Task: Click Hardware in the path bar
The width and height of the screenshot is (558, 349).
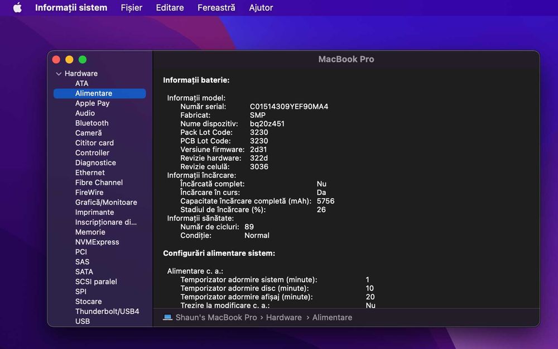Action: point(283,317)
